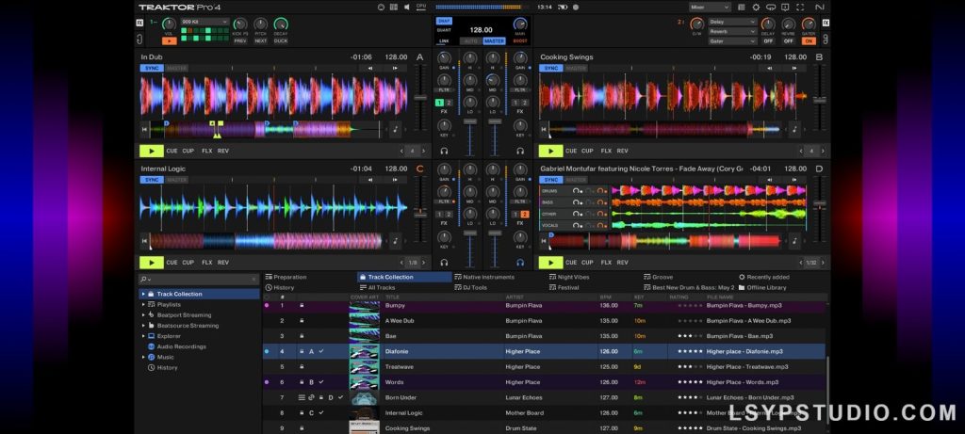
Task: Open Recently added favorite with gear icon
Action: 763,277
